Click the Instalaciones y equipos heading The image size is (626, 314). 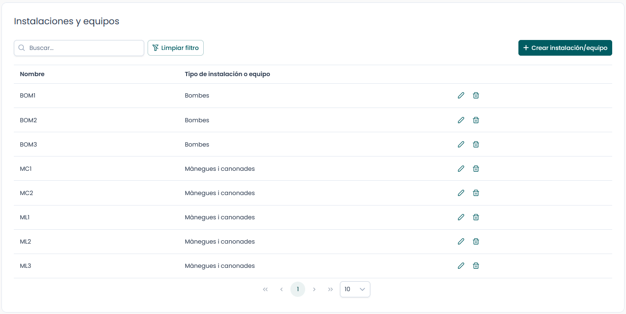pyautogui.click(x=67, y=21)
